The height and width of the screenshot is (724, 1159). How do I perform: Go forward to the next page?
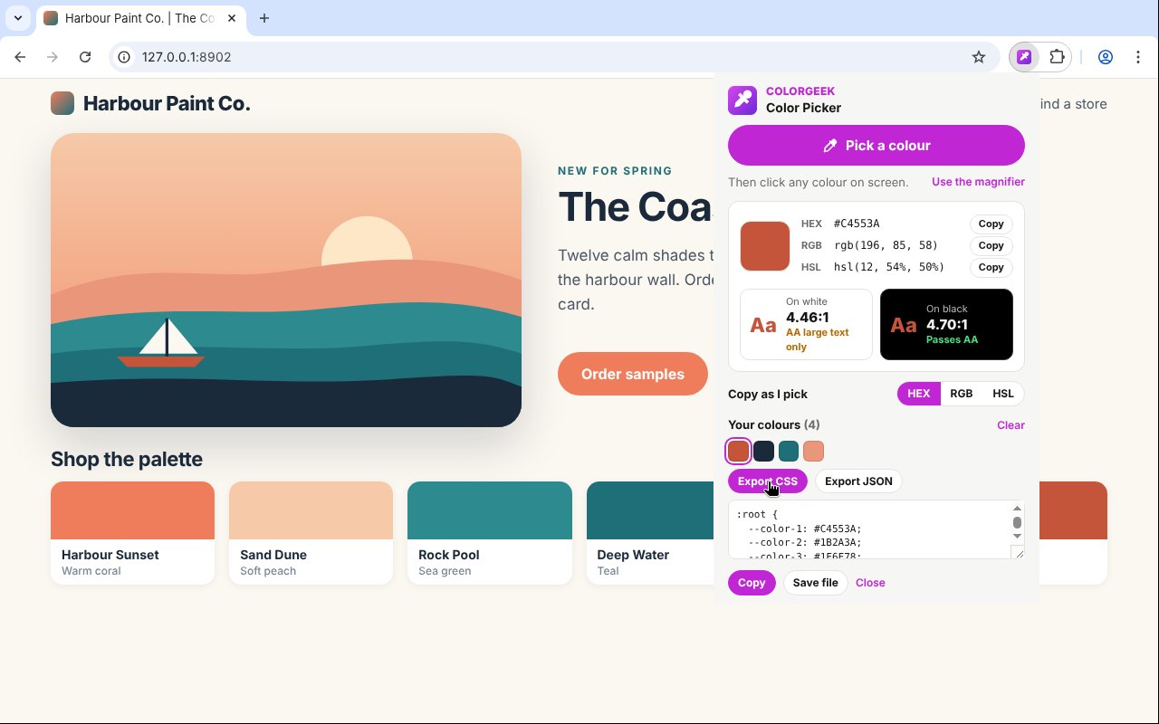coord(53,57)
